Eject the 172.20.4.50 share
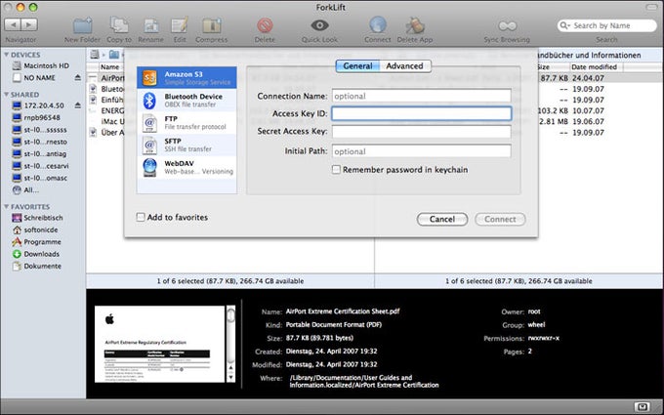 pyautogui.click(x=77, y=105)
